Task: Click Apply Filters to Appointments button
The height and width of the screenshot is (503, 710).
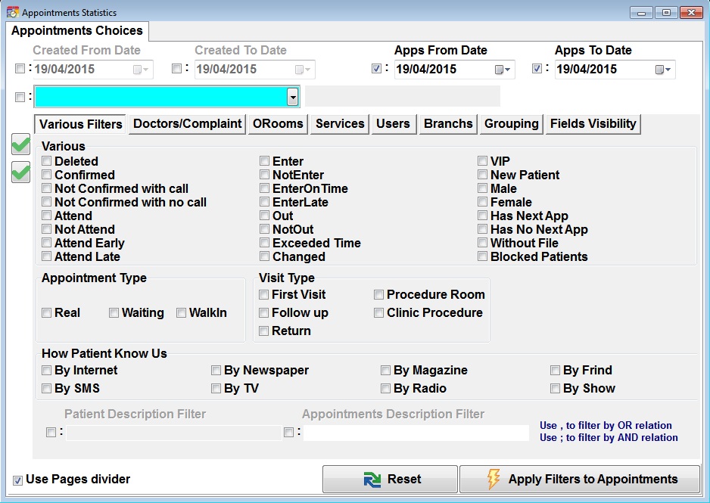Action: click(x=580, y=480)
